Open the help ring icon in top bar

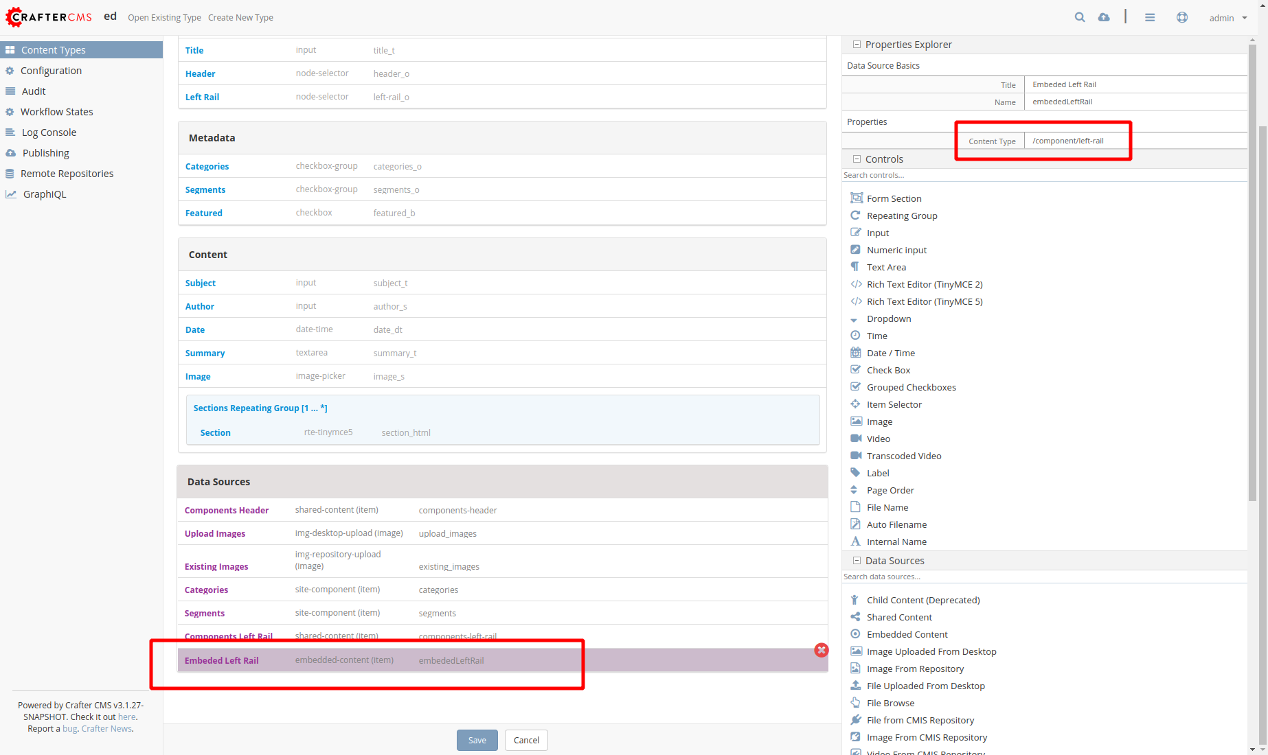coord(1182,17)
